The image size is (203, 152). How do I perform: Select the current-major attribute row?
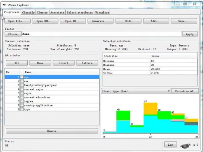tap(52, 89)
